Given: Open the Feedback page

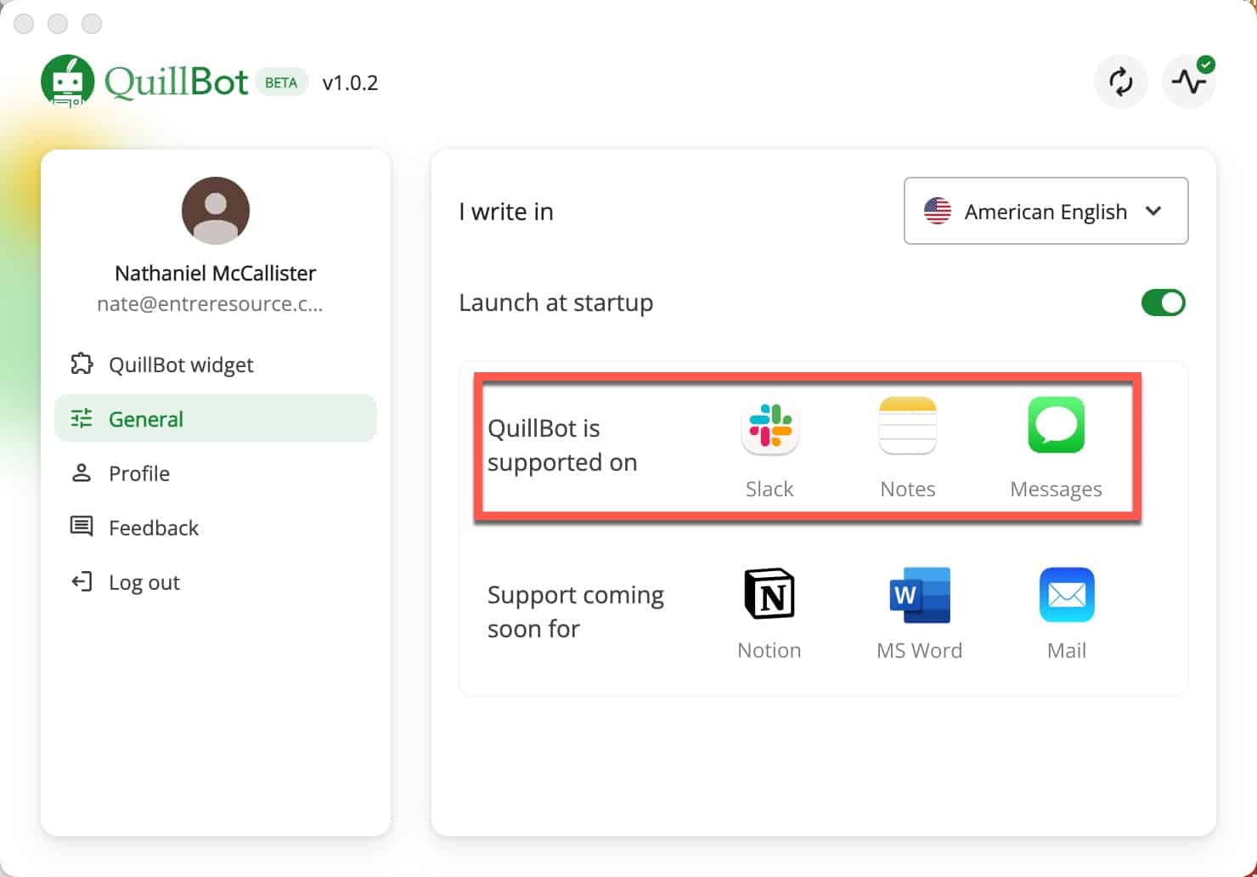Looking at the screenshot, I should coord(154,527).
